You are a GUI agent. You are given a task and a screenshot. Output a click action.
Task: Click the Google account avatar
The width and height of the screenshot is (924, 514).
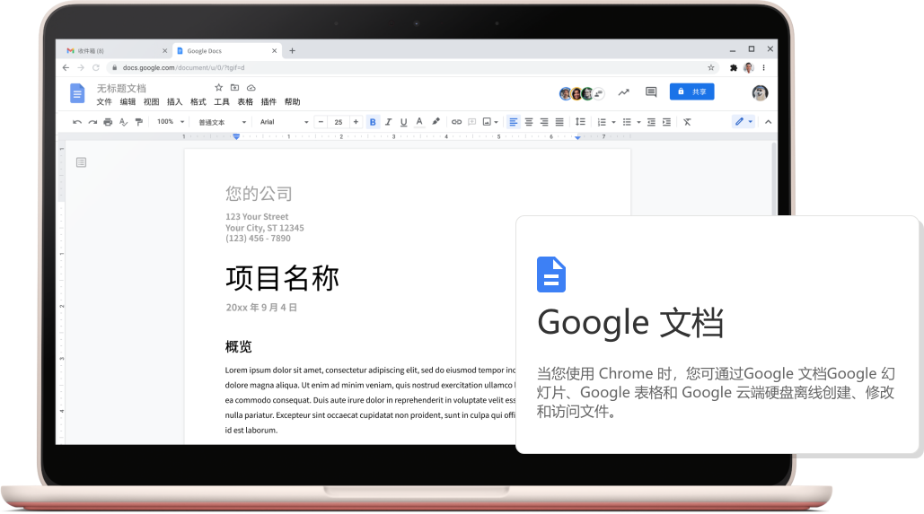761,92
